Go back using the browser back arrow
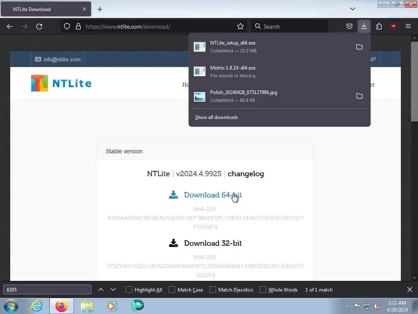The image size is (418, 314). click(10, 27)
